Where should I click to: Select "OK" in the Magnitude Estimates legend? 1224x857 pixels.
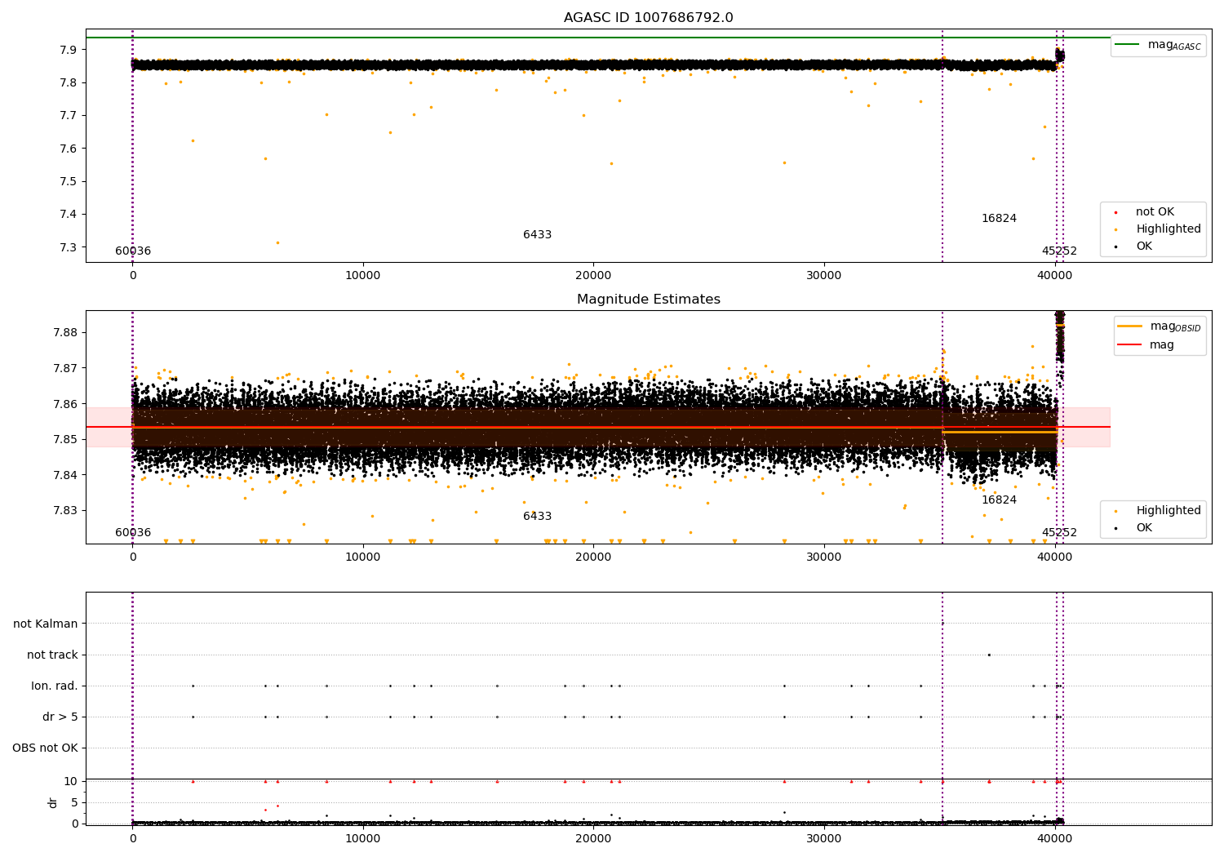(1144, 528)
